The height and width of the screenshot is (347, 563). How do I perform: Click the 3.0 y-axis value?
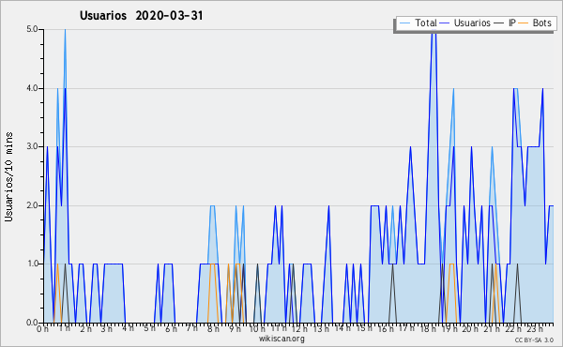32,146
